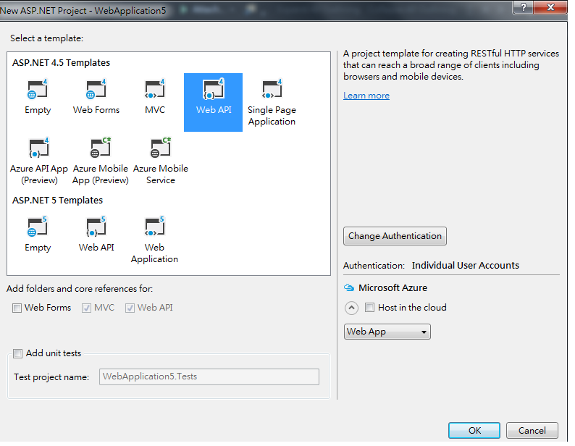Pick the Azure Mobile App (Preview) template icon
The width and height of the screenshot is (575, 446).
tap(101, 148)
